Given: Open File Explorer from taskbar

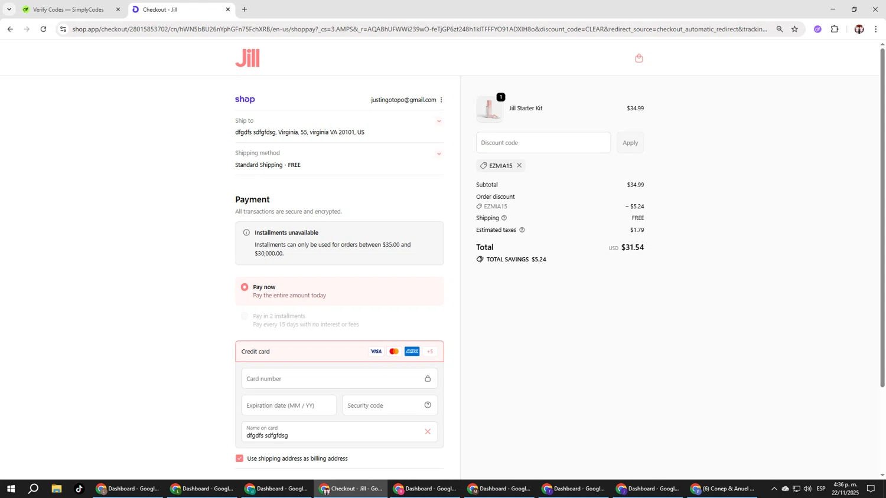Looking at the screenshot, I should click(x=57, y=489).
